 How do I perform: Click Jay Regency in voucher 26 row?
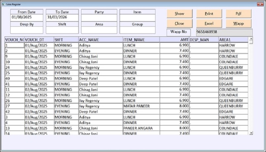[101, 101]
